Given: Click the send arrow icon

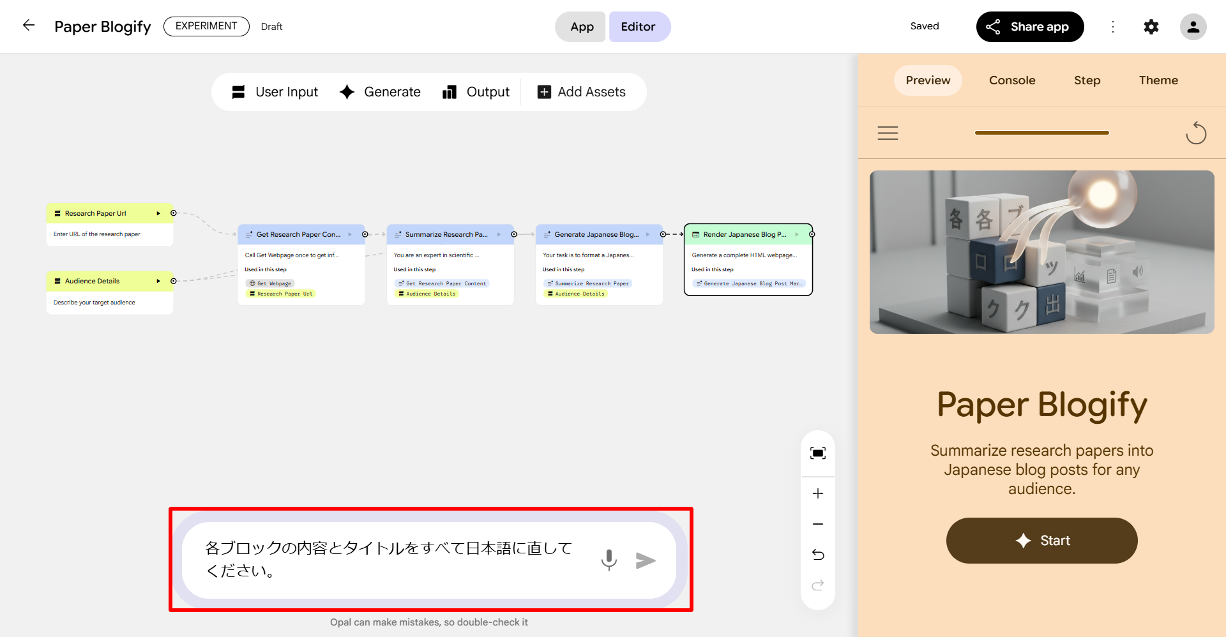Looking at the screenshot, I should 646,560.
